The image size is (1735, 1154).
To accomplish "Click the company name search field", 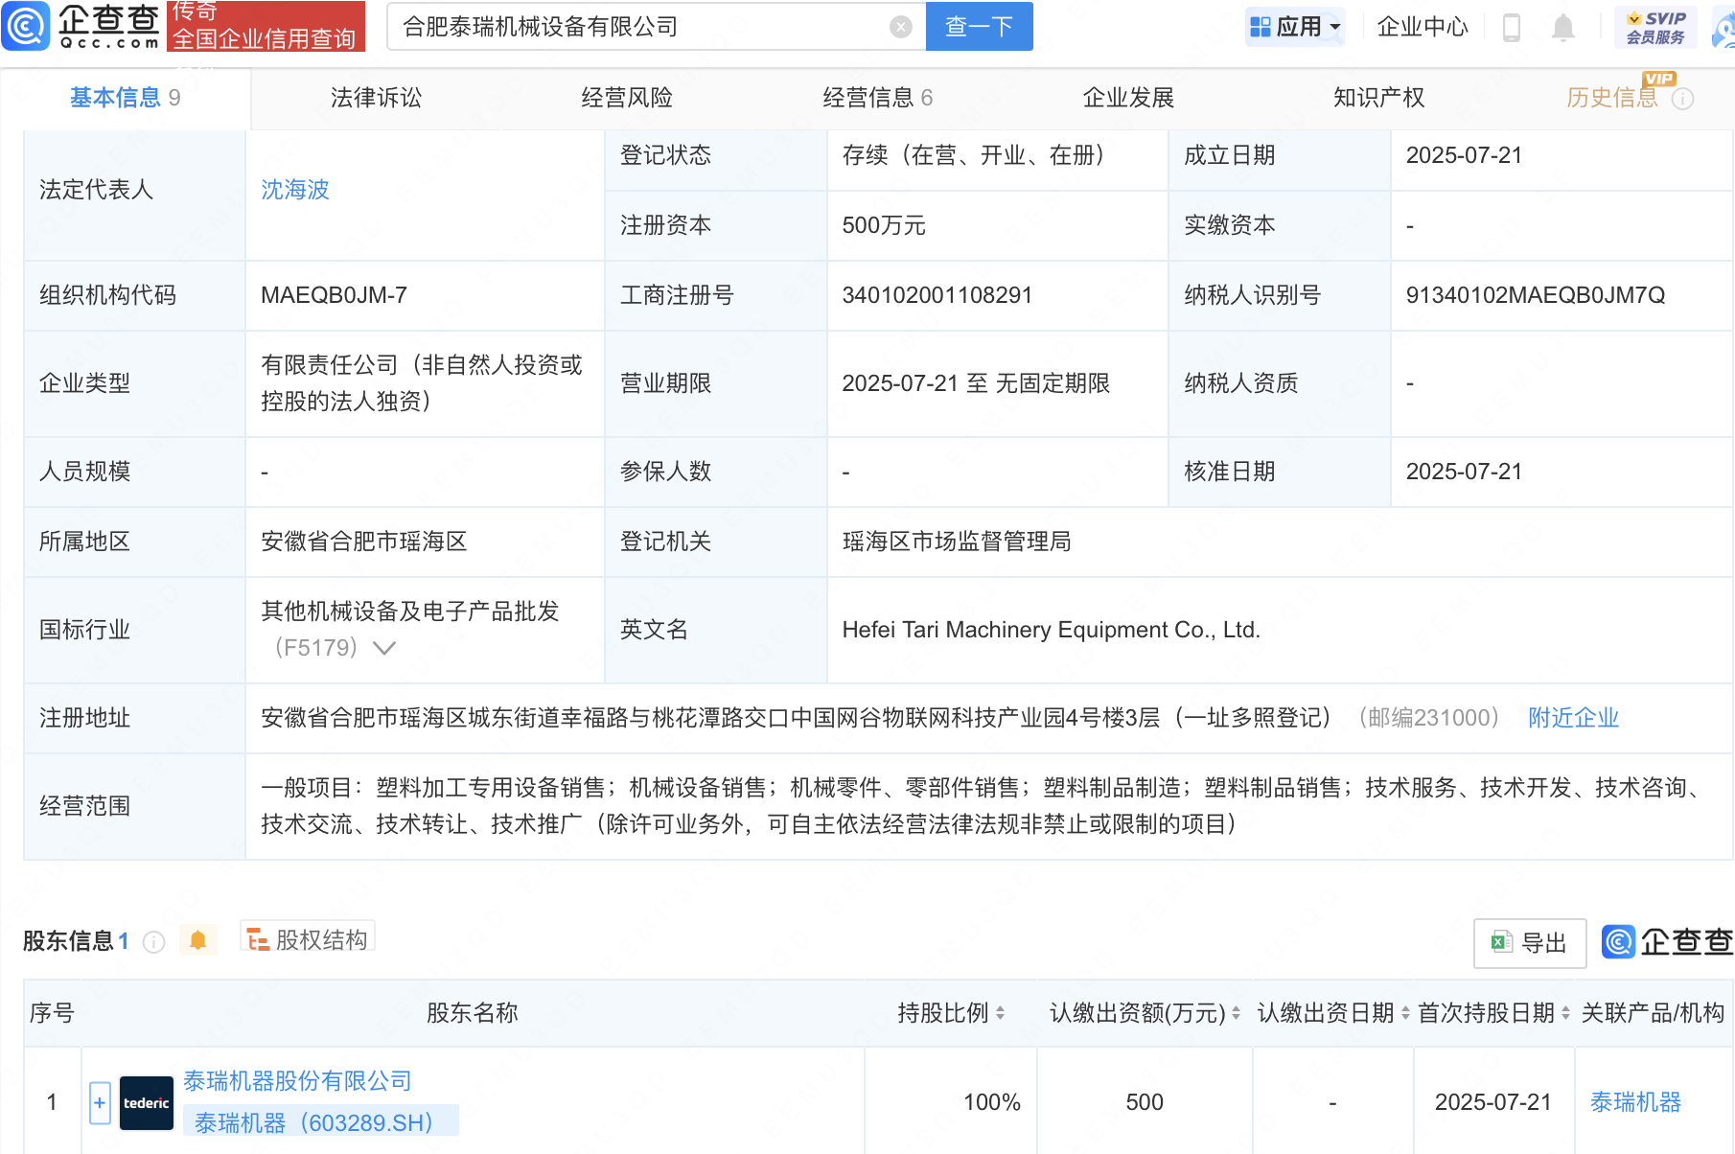I will coord(637,27).
